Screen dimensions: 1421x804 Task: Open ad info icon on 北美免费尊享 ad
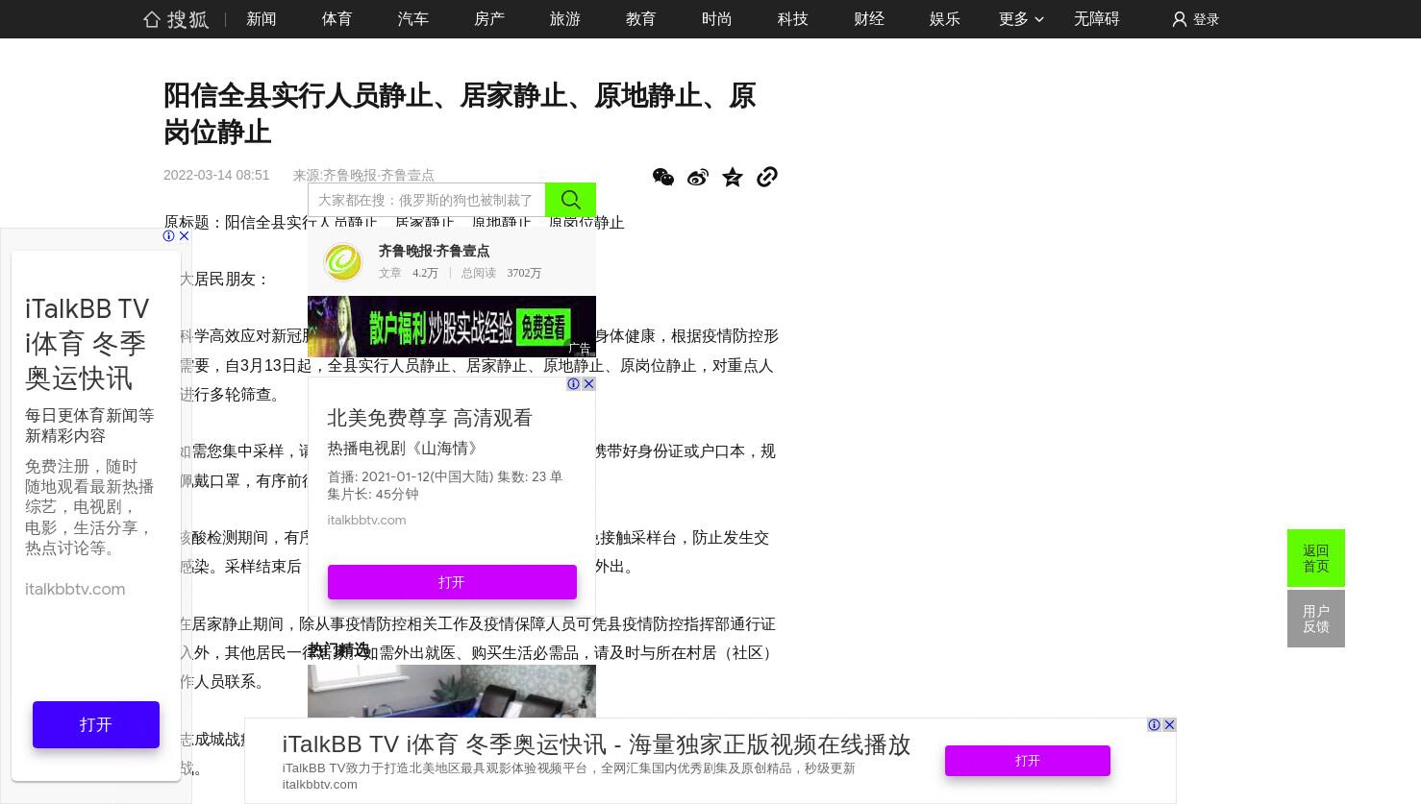coord(574,383)
